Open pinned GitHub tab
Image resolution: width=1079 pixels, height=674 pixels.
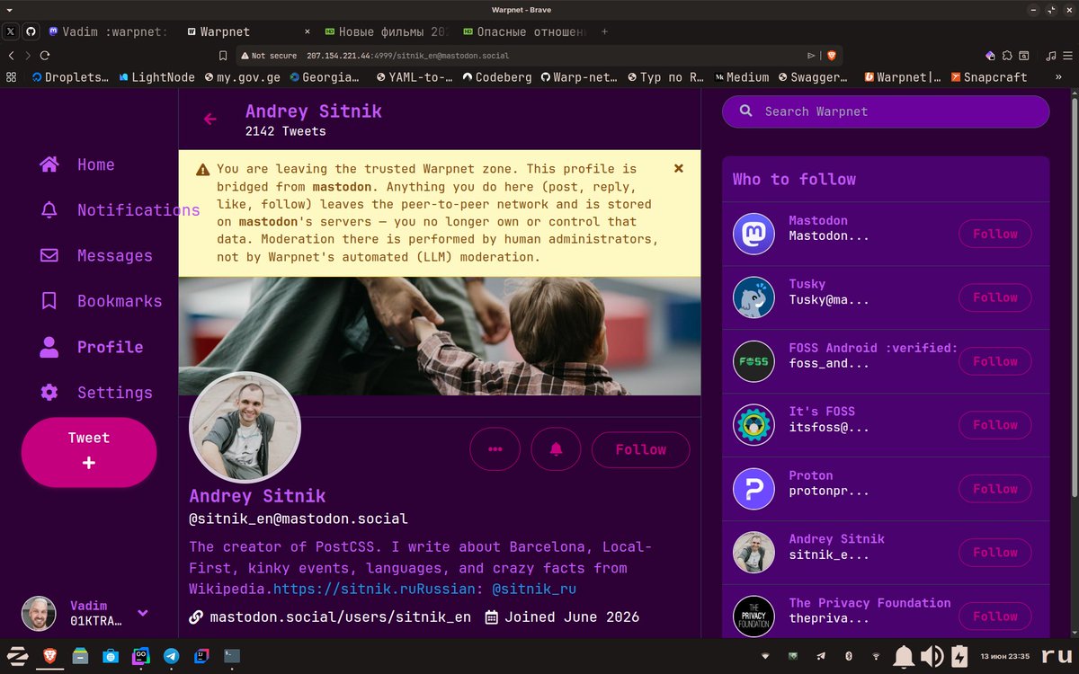[31, 31]
